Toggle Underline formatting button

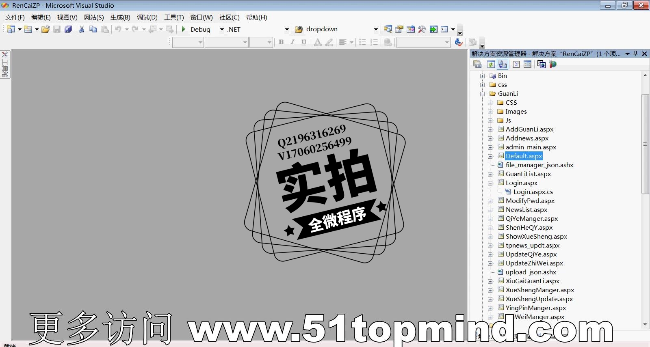pos(304,42)
